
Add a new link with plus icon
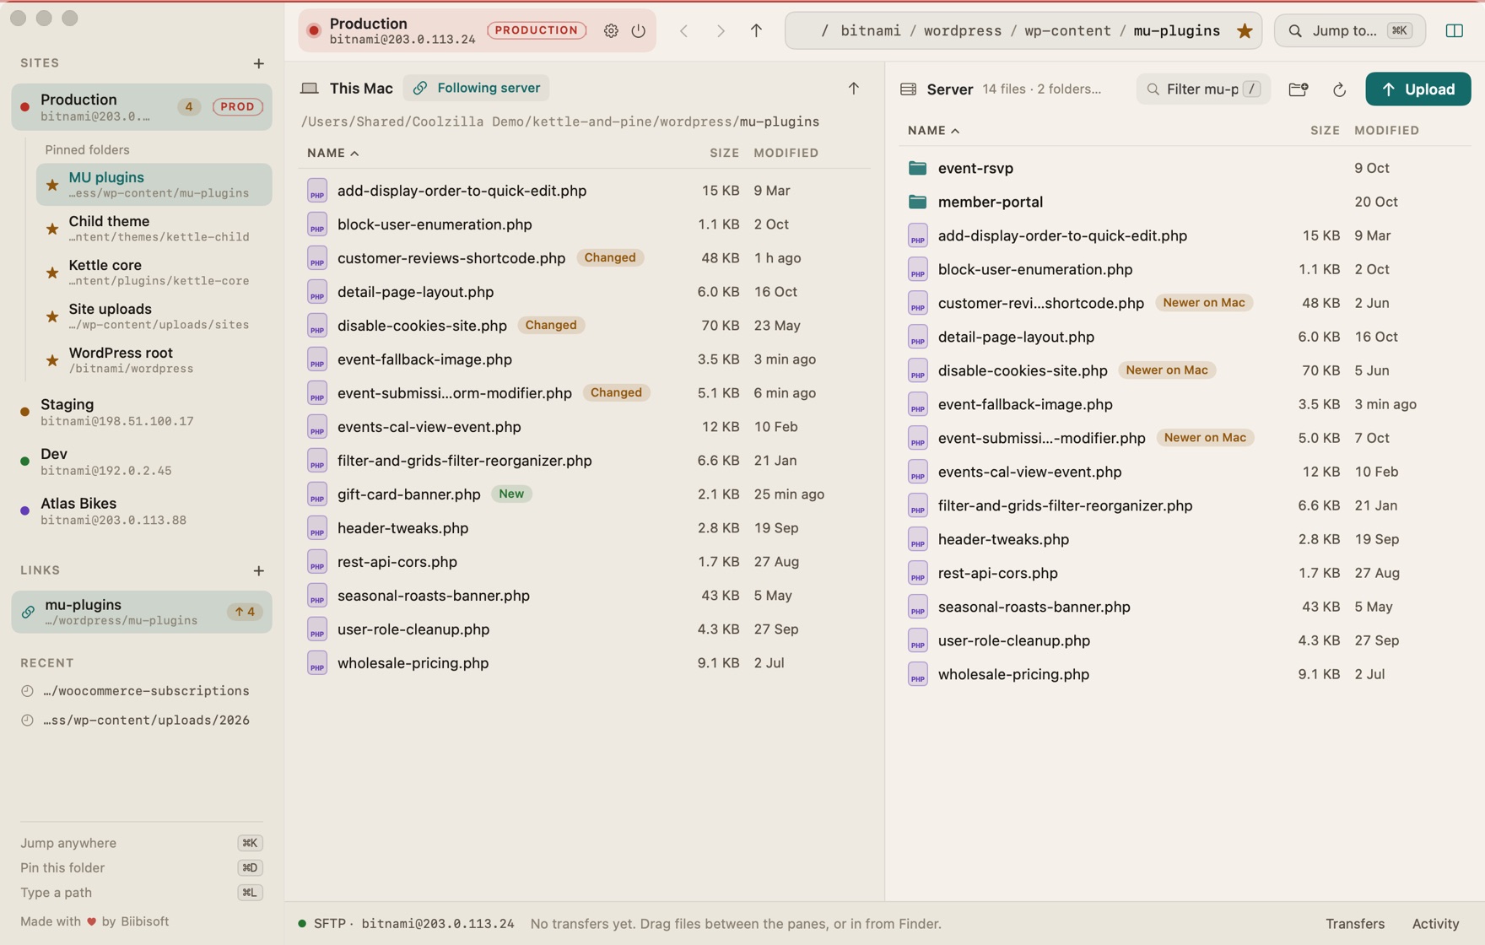(259, 570)
